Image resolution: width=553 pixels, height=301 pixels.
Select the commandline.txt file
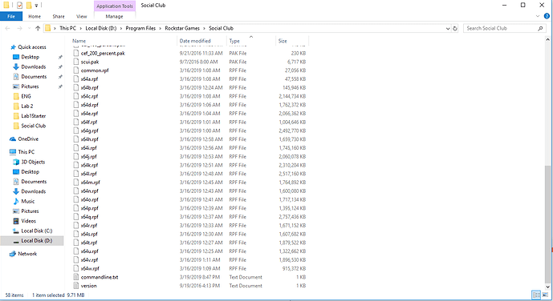point(100,277)
